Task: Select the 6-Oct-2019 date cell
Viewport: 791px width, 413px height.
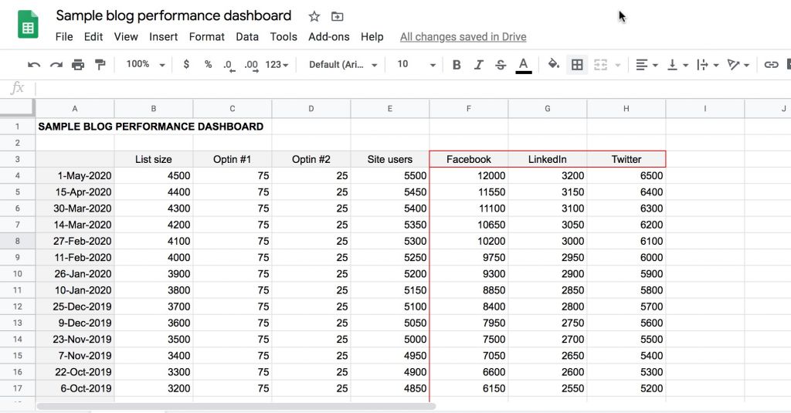Action: [x=75, y=388]
